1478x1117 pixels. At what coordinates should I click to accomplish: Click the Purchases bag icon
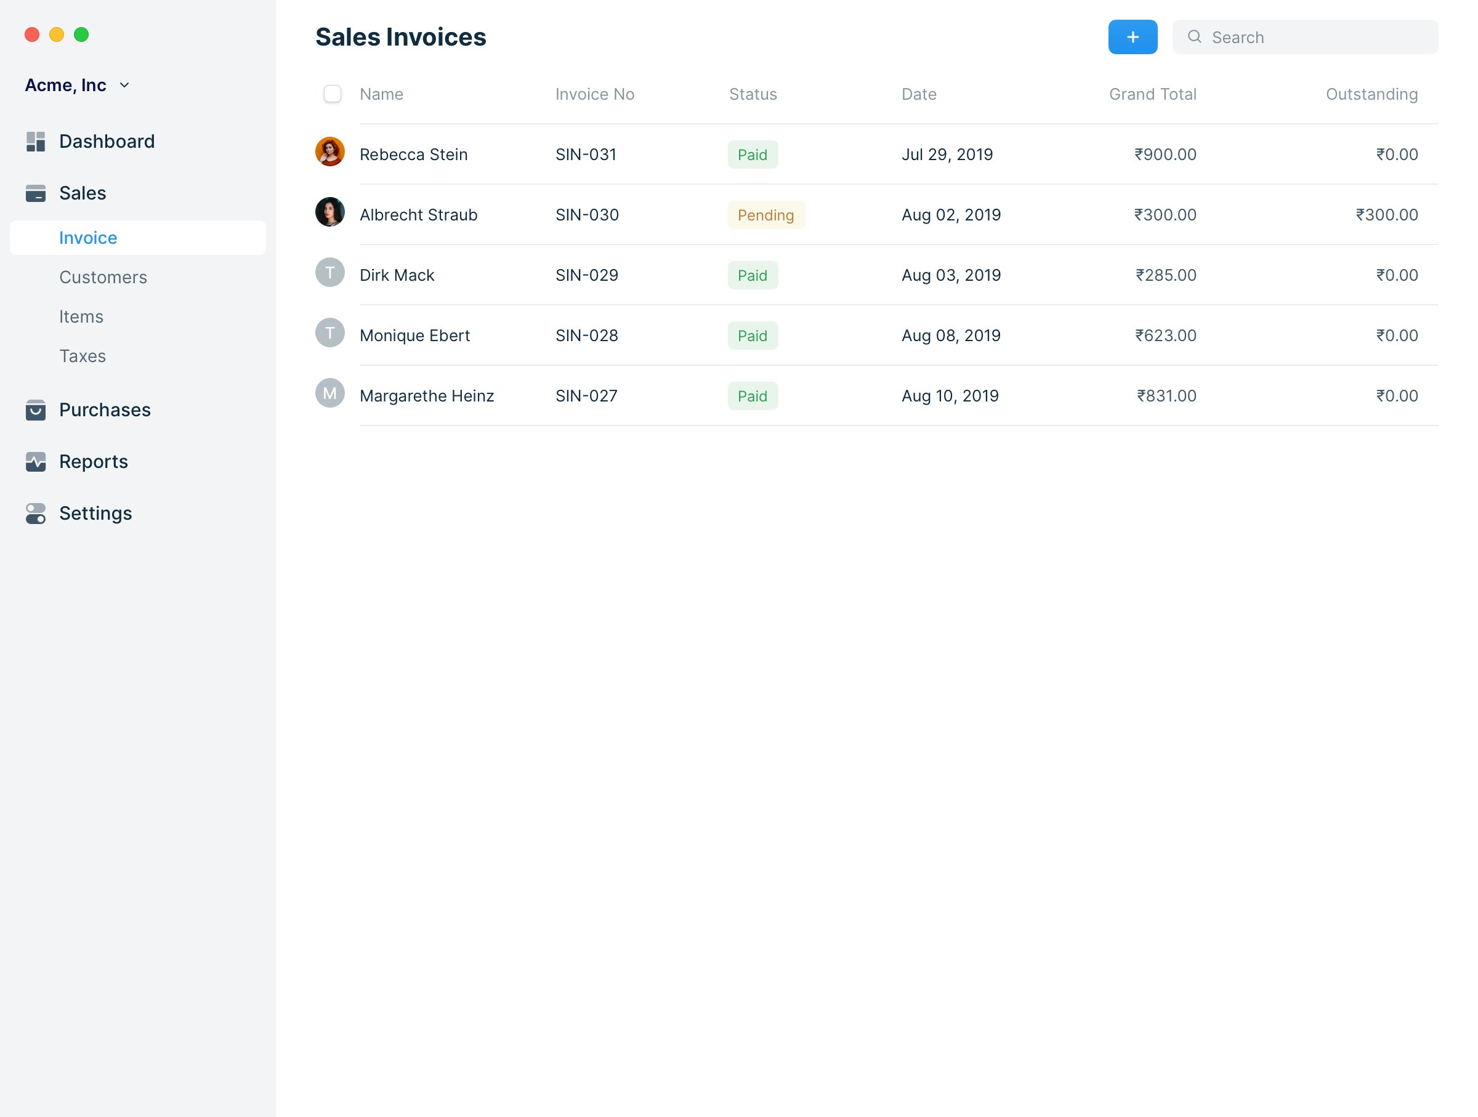(x=36, y=409)
